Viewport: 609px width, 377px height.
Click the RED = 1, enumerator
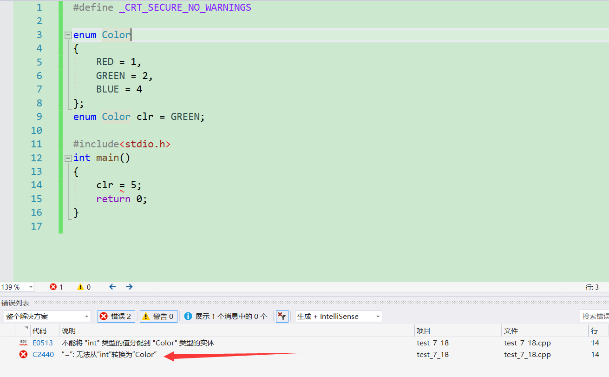[x=119, y=62]
